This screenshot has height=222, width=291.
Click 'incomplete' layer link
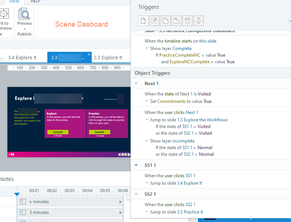pos(183,141)
